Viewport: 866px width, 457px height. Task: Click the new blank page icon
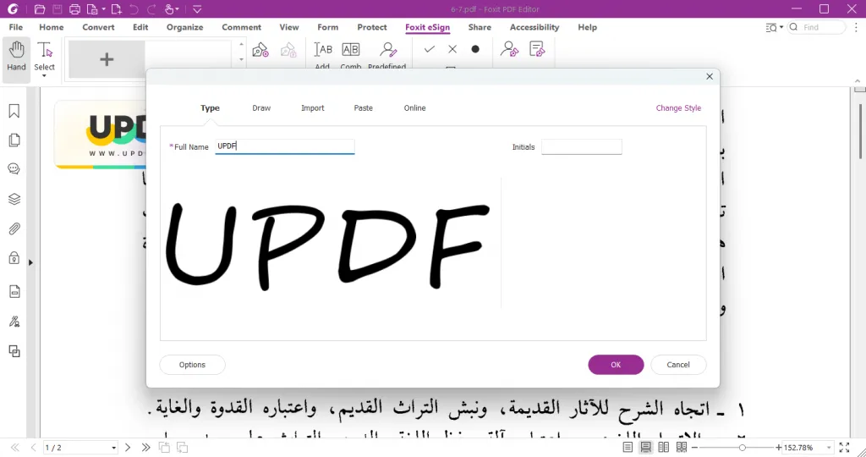coord(116,8)
